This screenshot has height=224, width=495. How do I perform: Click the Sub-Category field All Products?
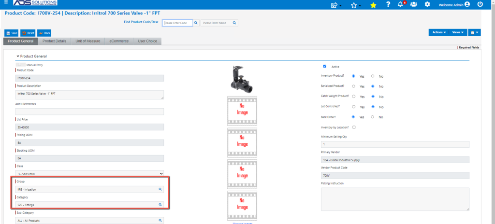(x=89, y=221)
